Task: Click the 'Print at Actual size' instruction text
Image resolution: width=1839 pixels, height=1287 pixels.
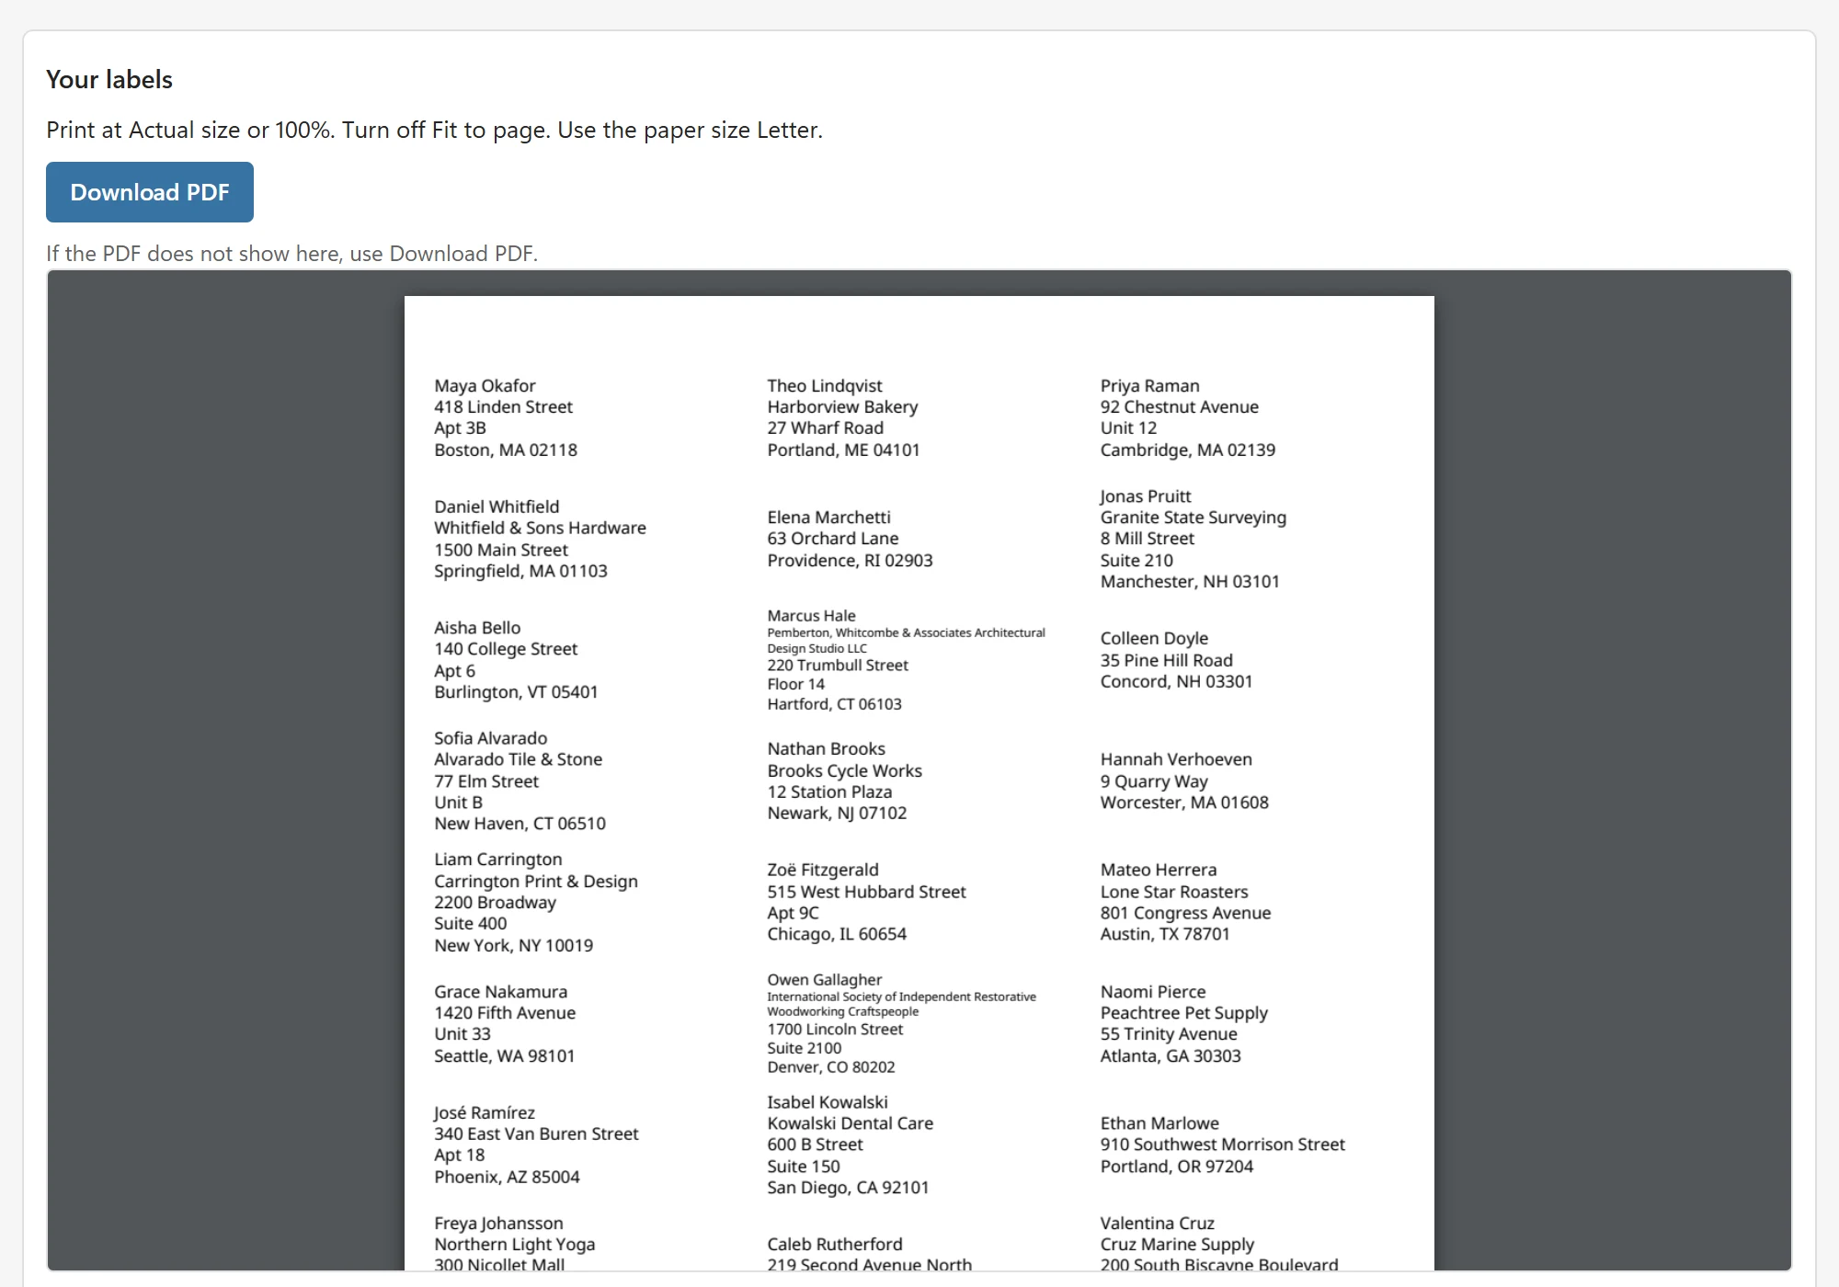Action: click(x=434, y=130)
